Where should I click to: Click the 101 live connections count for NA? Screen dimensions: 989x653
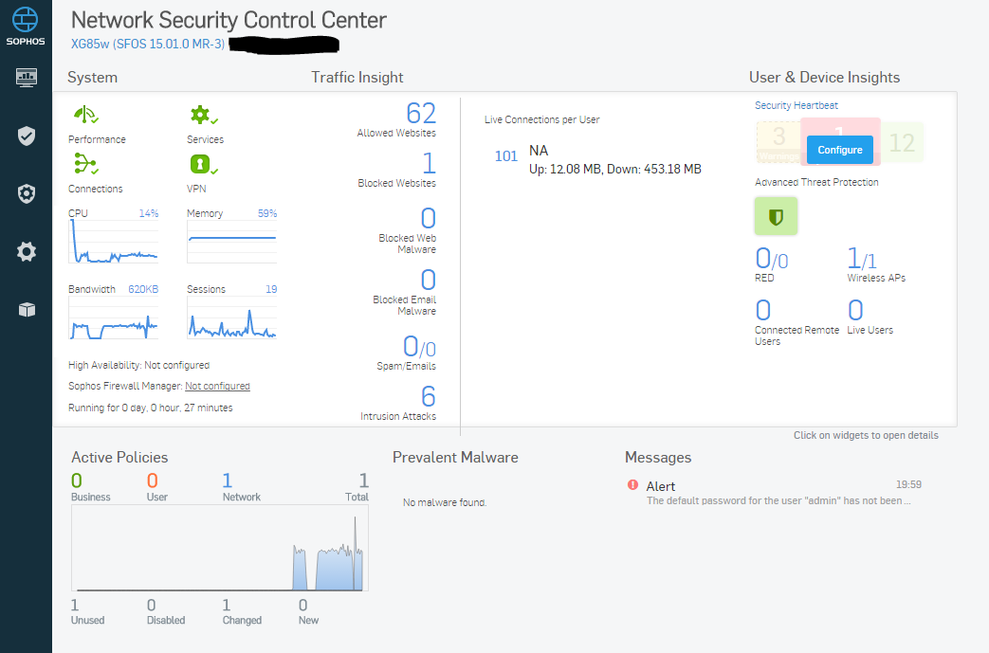(505, 156)
